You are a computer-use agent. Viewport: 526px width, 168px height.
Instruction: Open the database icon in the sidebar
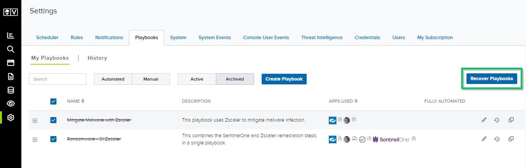coord(11,90)
